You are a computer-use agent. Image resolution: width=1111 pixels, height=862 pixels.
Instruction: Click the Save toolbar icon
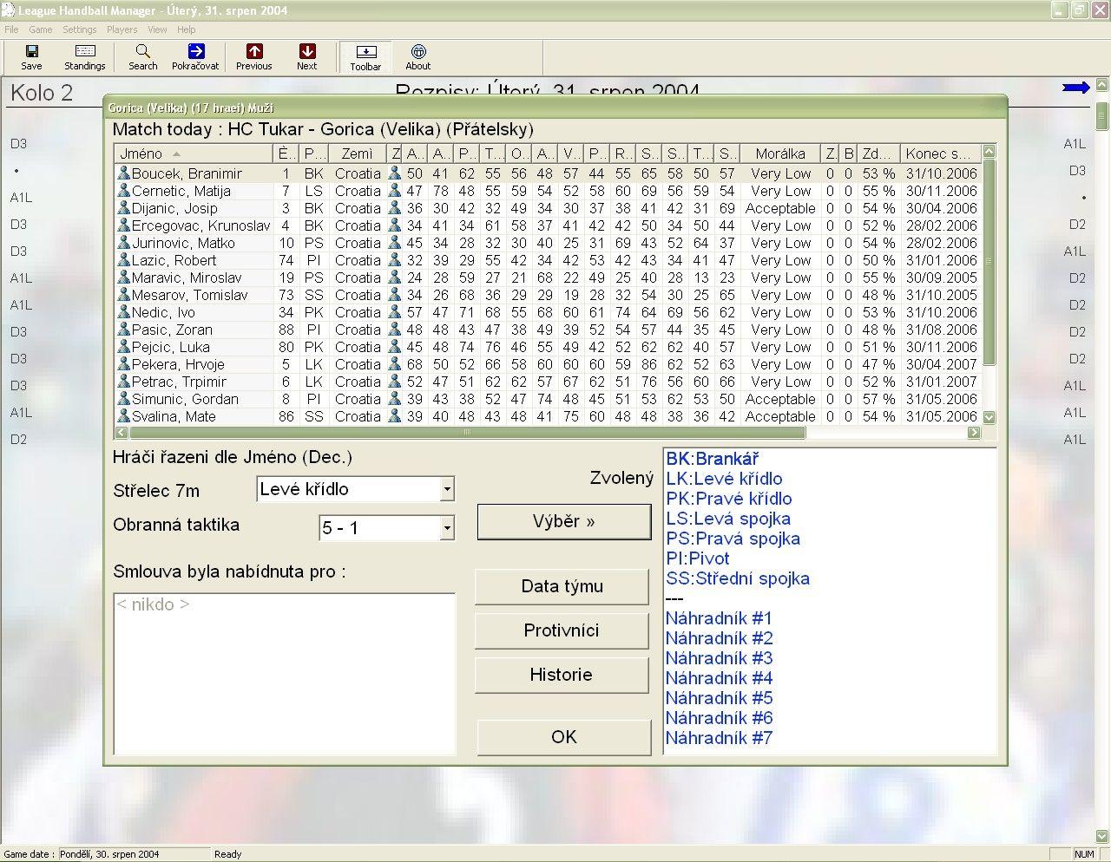[x=31, y=52]
